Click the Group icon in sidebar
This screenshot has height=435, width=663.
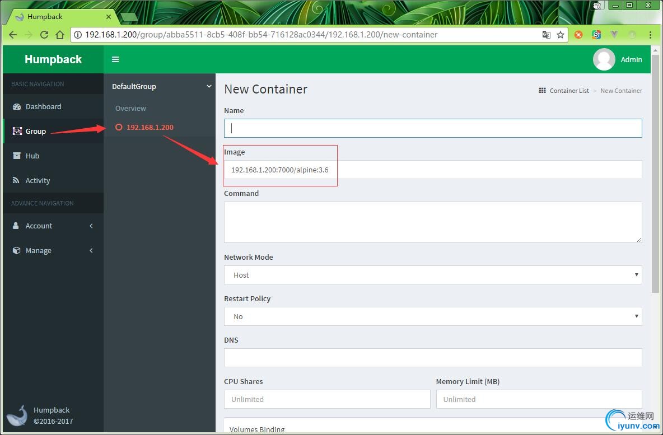click(x=17, y=131)
